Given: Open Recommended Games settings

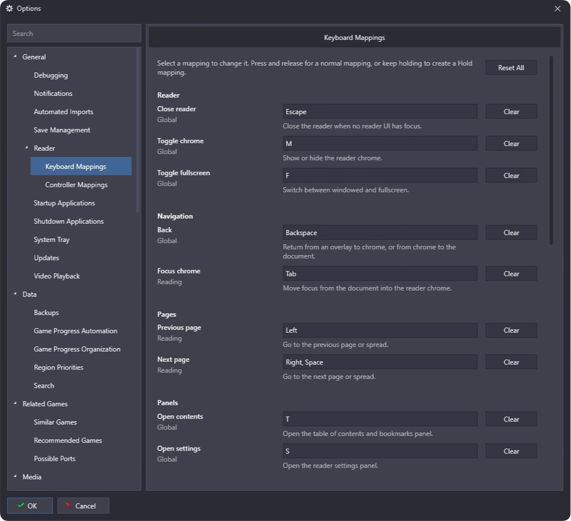Looking at the screenshot, I should [x=68, y=440].
